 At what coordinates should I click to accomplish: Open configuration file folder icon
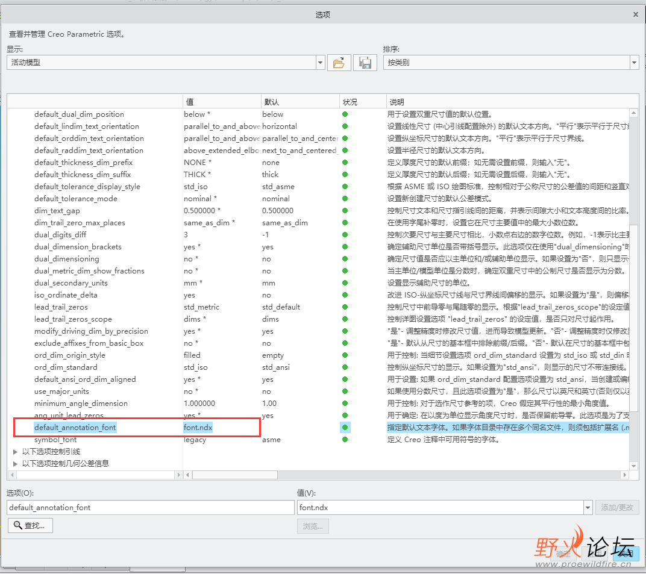click(339, 63)
